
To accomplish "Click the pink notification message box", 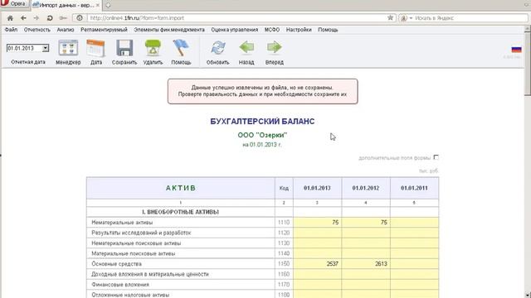I will 262,91.
